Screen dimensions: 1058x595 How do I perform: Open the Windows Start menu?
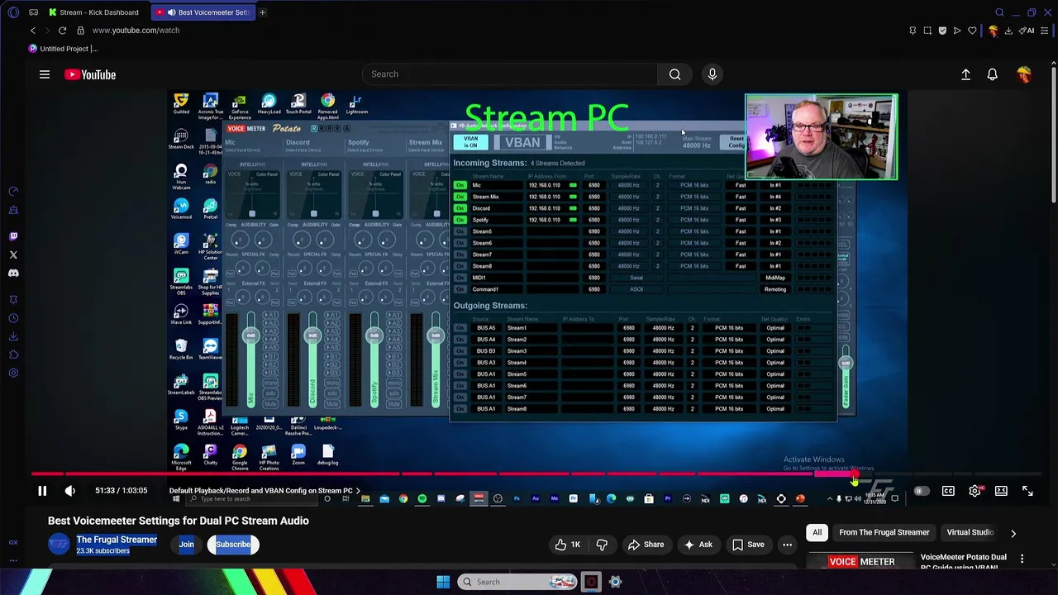pyautogui.click(x=443, y=582)
